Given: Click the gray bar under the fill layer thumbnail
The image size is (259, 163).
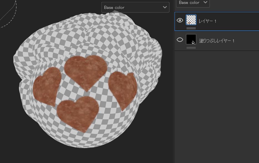Looking at the screenshot, I should 191,48.
